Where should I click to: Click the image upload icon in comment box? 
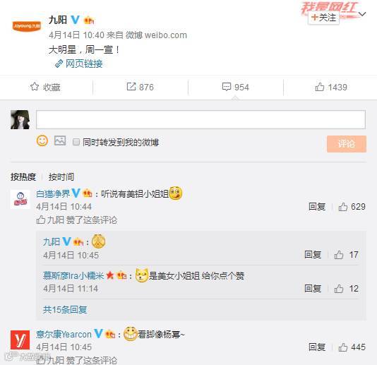(x=60, y=141)
